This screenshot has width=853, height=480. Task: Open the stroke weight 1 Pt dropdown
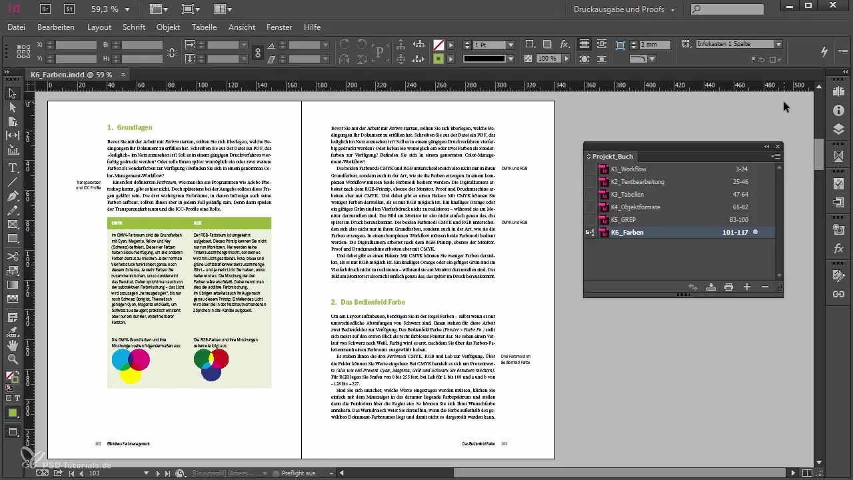510,45
